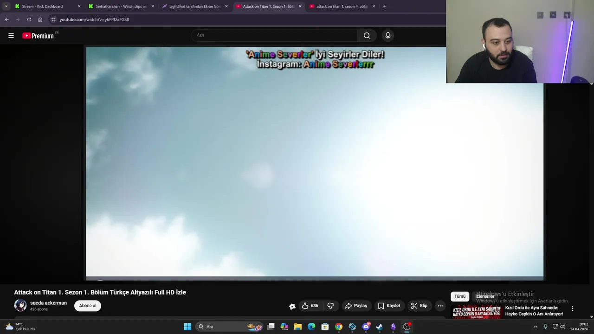Go to the YouTube Premium home logo
This screenshot has width=594, height=334.
38,36
